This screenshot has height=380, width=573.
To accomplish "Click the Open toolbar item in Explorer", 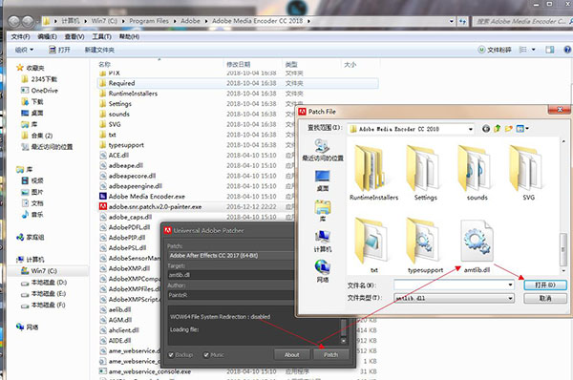I will point(59,50).
